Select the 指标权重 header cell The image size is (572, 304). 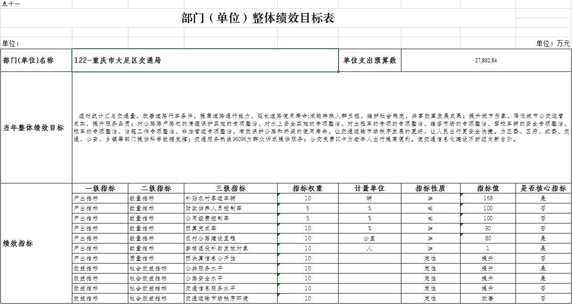point(308,188)
